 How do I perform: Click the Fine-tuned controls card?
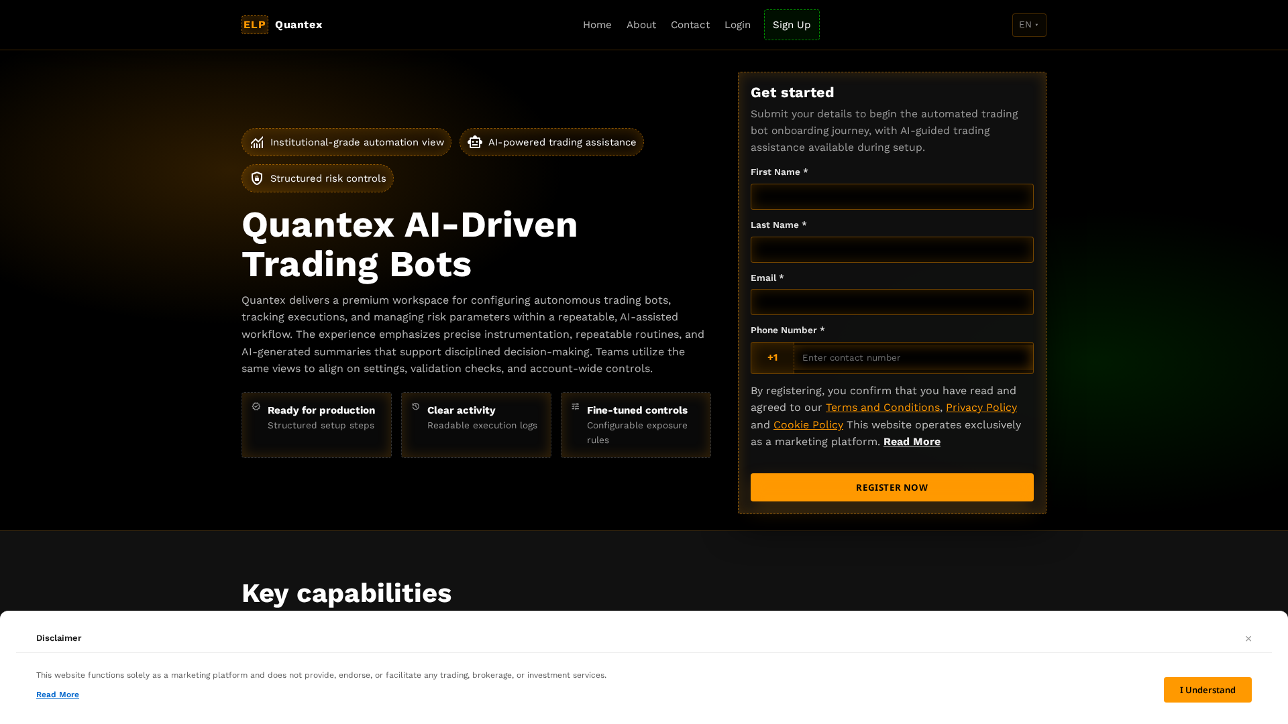point(636,425)
